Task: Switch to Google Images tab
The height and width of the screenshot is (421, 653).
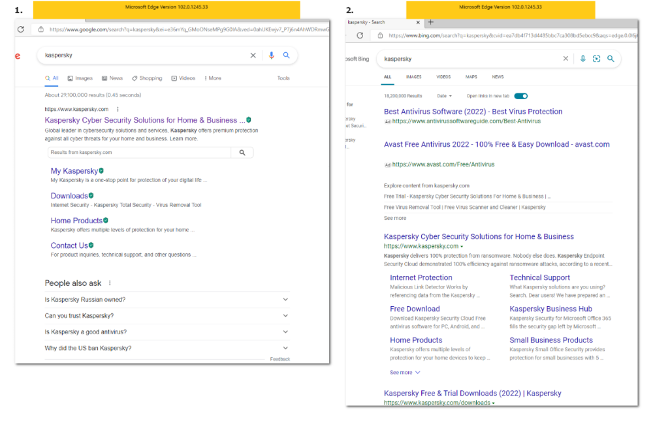Action: click(x=80, y=78)
